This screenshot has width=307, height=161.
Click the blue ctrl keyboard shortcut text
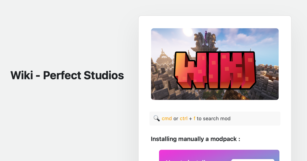tap(183, 118)
